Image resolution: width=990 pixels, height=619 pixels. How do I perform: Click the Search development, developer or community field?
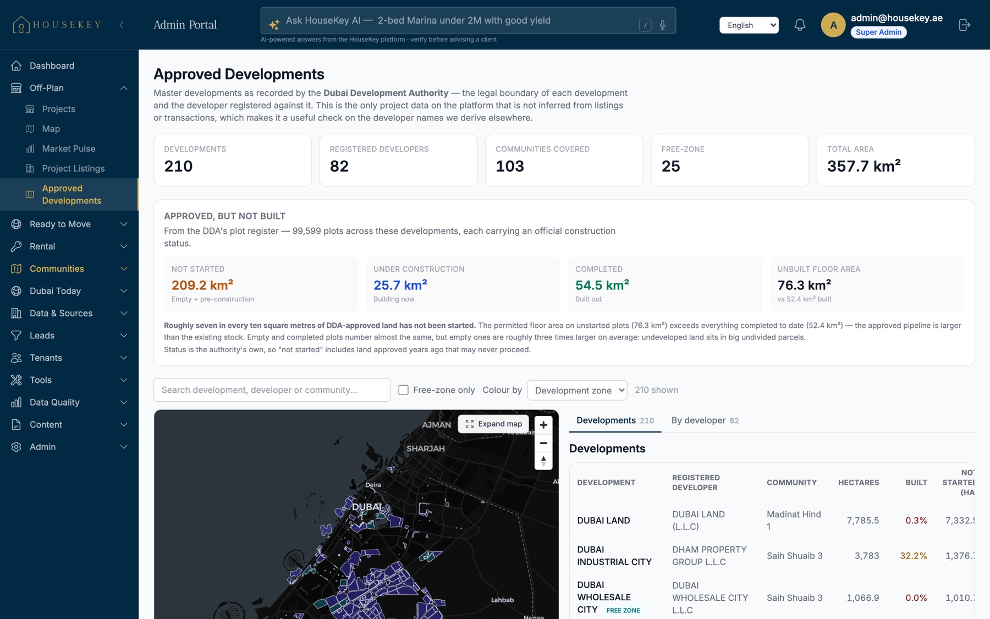pos(272,390)
